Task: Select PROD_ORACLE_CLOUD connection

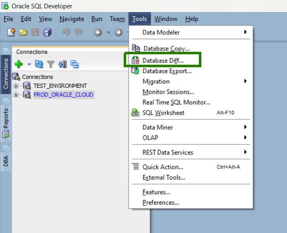Action: click(63, 95)
